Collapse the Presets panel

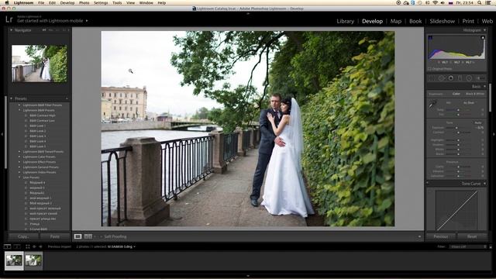pos(12,98)
